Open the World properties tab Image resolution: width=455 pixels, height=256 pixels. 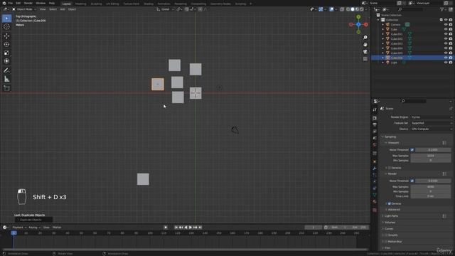pyautogui.click(x=375, y=144)
